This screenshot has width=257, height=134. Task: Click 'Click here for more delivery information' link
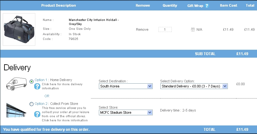(x=62, y=86)
